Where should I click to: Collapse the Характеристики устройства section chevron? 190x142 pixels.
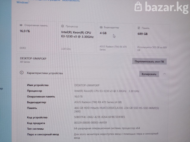pyautogui.click(x=164, y=74)
